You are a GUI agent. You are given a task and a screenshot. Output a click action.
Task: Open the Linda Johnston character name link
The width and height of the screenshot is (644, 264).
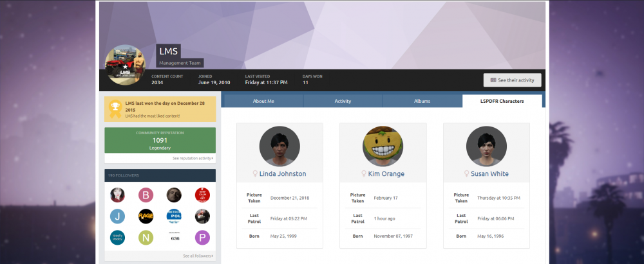(x=283, y=174)
